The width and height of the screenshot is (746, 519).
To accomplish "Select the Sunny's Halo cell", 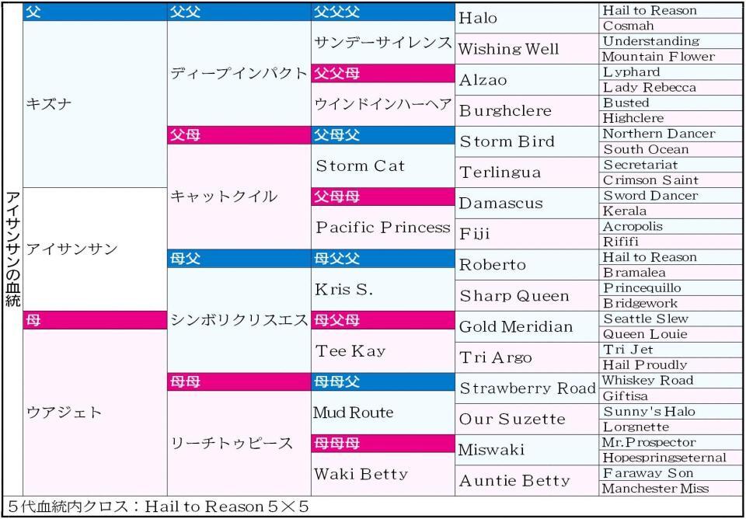I will coord(671,411).
